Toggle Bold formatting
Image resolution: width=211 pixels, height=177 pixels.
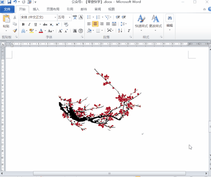pos(23,24)
